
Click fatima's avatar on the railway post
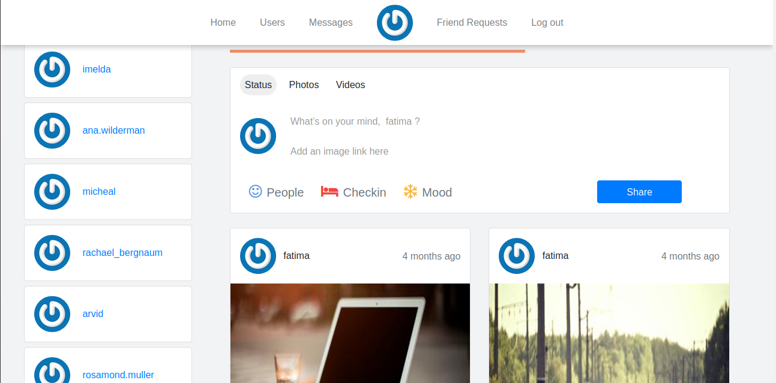(517, 256)
